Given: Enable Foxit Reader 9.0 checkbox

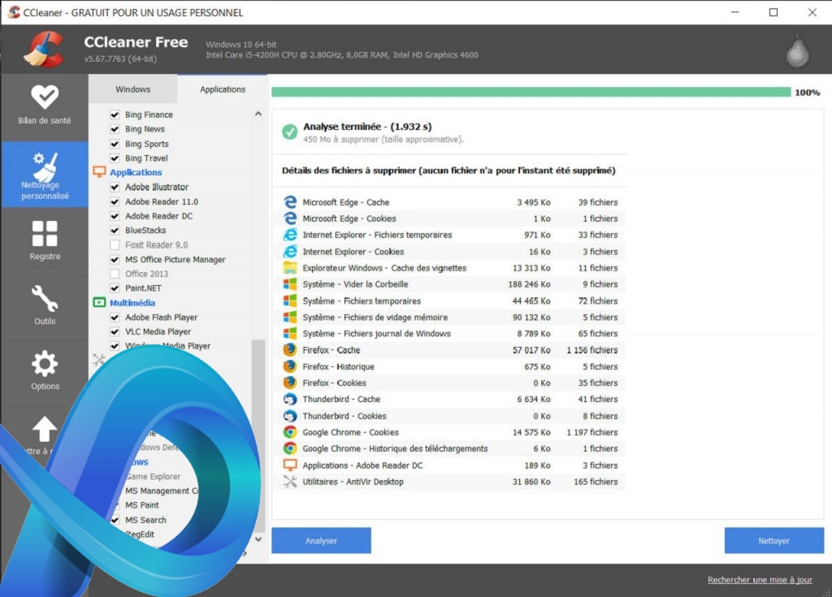Looking at the screenshot, I should tap(115, 244).
